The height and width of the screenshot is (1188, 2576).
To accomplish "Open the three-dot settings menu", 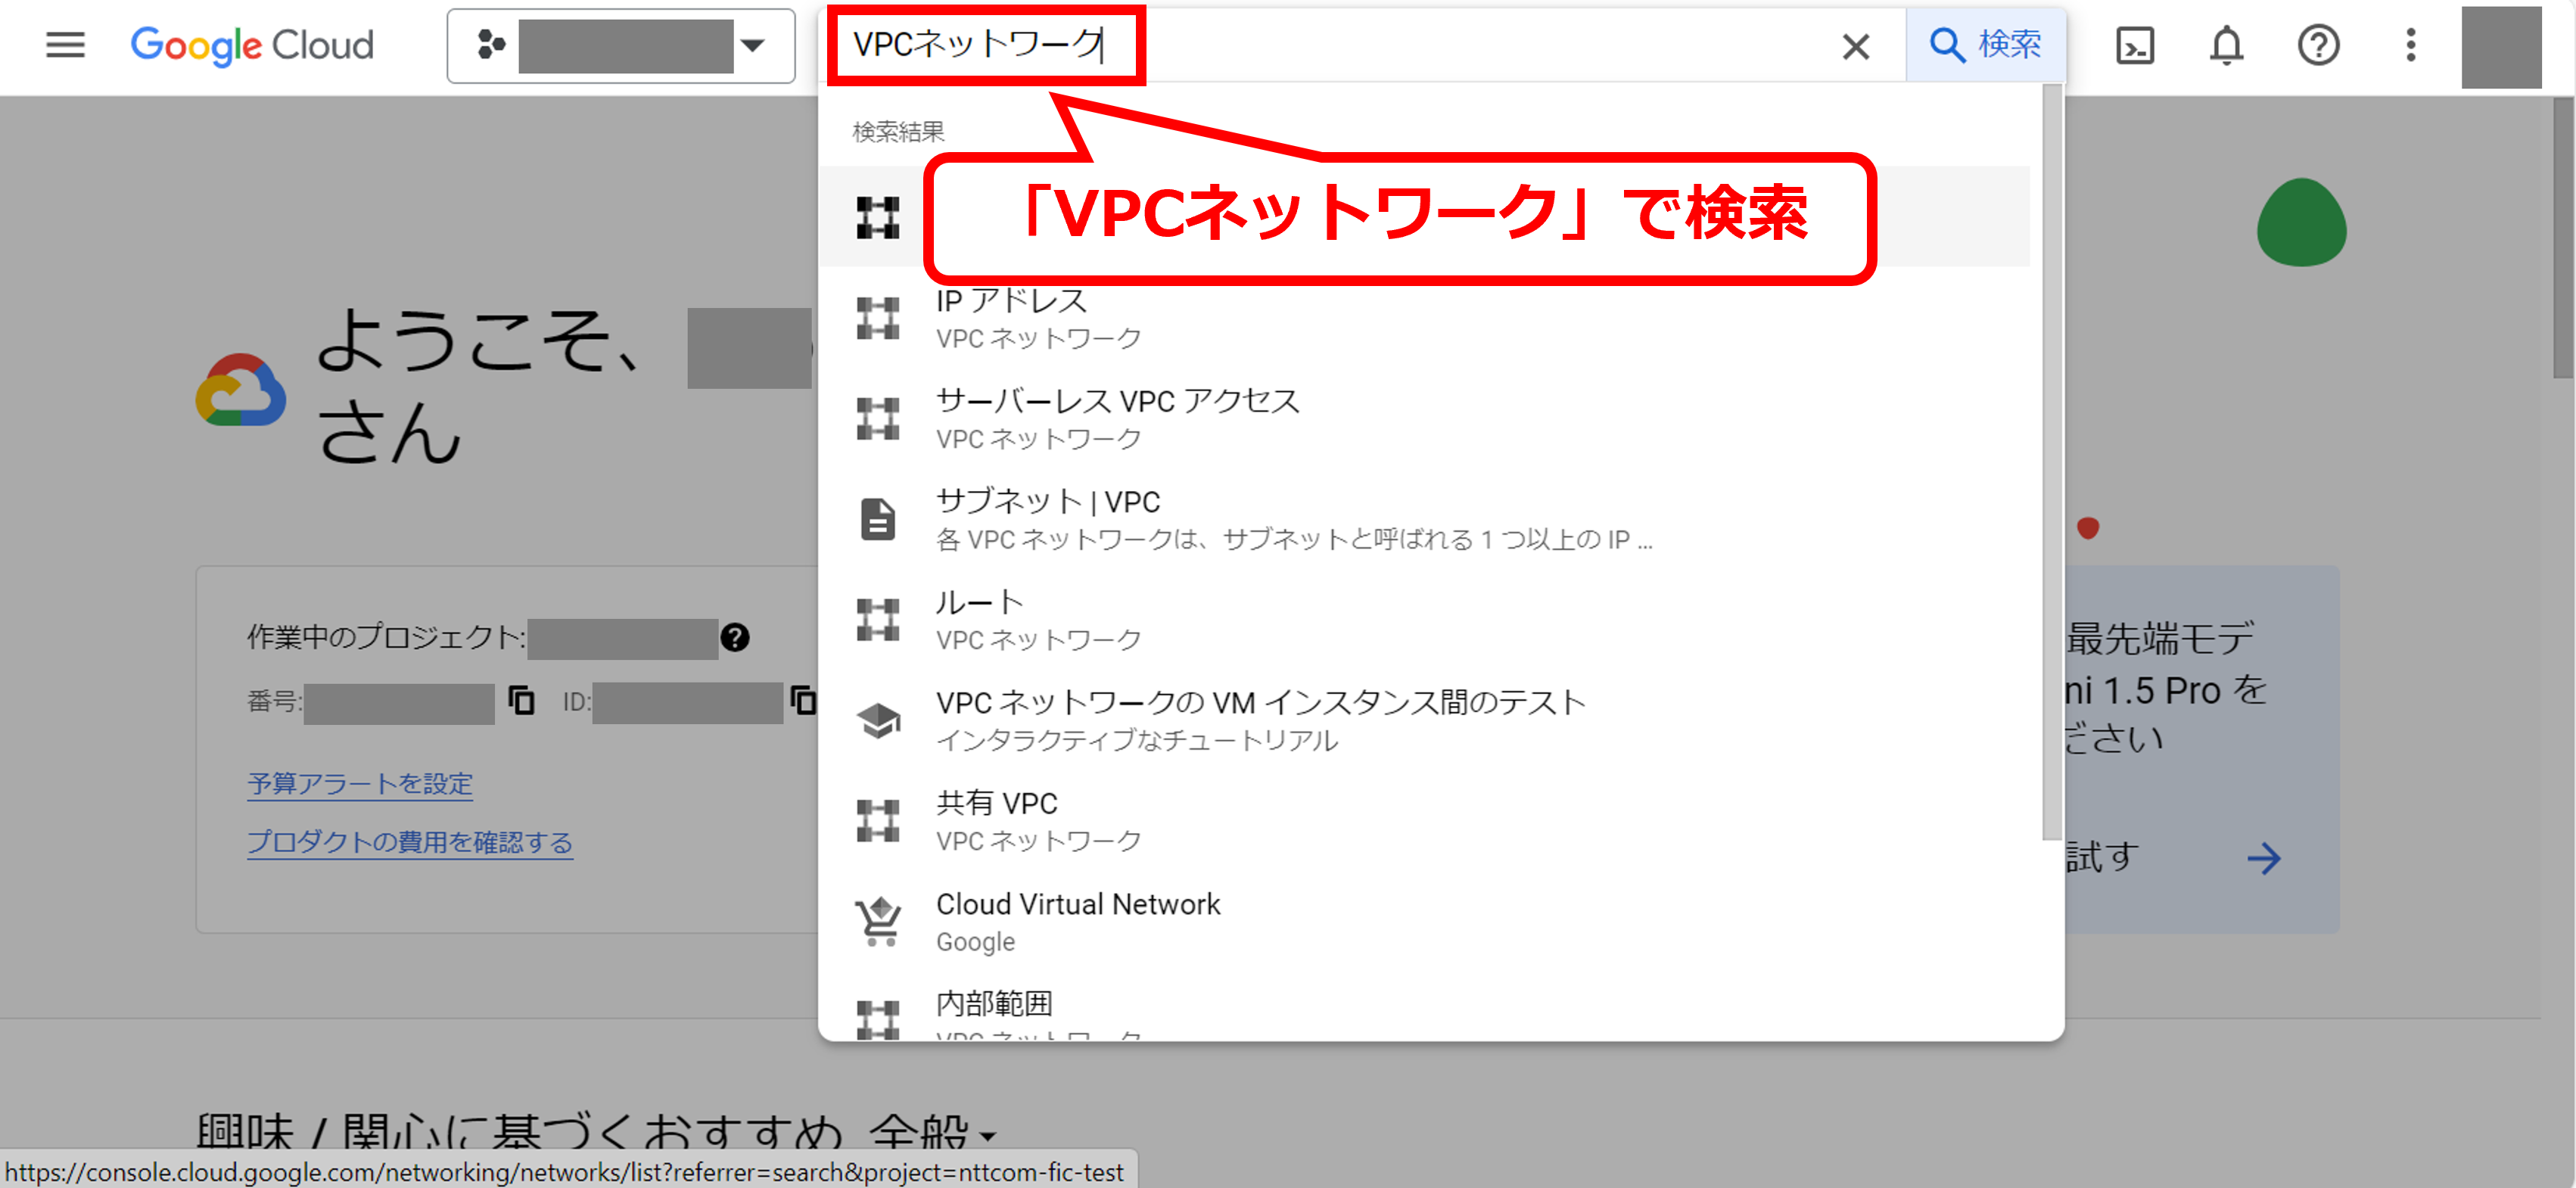I will pos(2410,45).
